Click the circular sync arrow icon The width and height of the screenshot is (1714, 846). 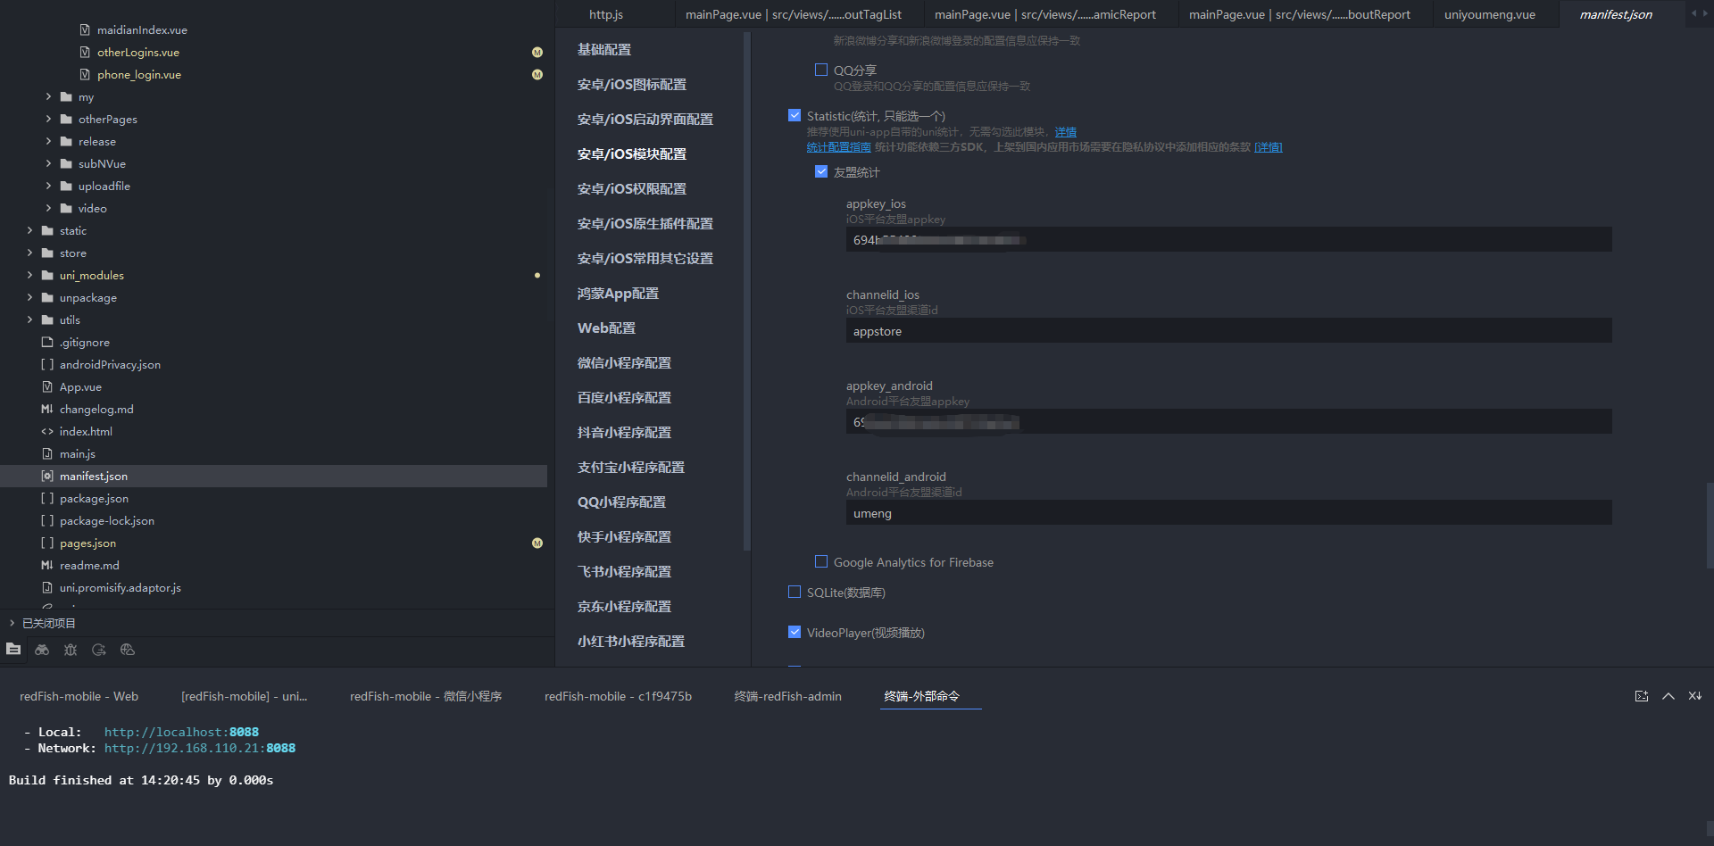99,650
